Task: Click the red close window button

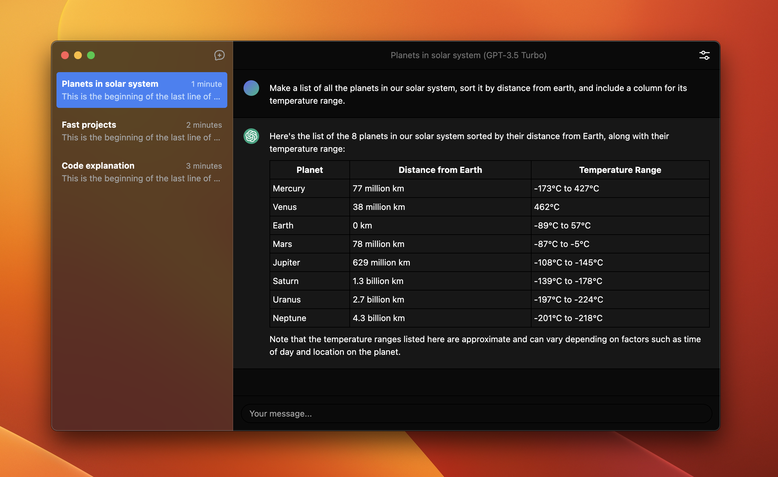Action: (x=65, y=55)
